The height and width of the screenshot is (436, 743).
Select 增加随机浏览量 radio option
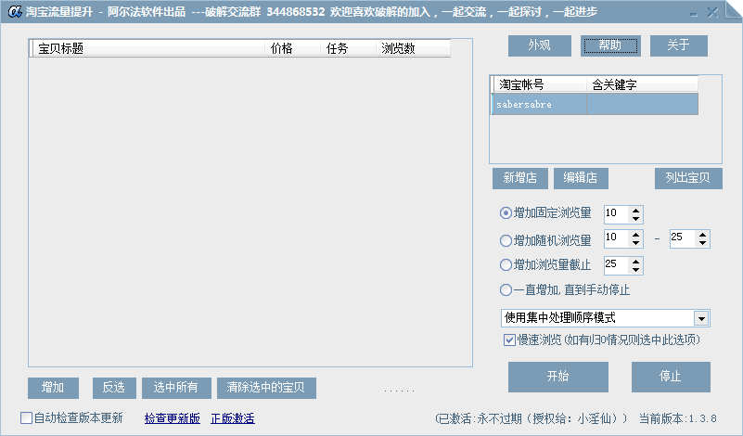(506, 239)
